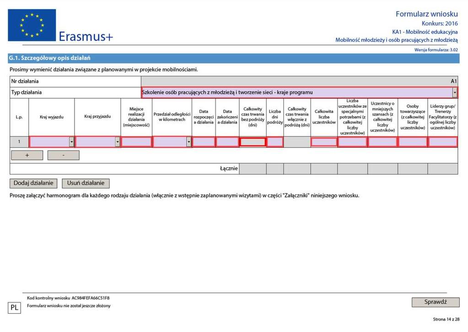This screenshot has width=468, height=332.
Task: Click the Erasmus+ logo text
Action: [x=86, y=37]
